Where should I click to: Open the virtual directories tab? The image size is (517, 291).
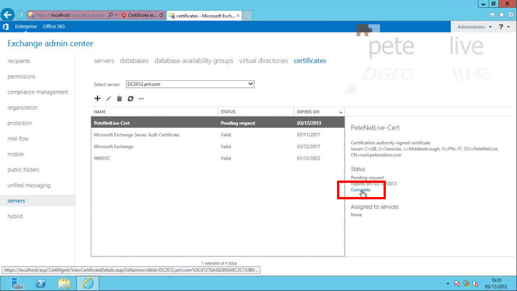(264, 61)
